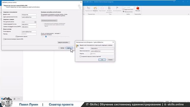Click password field in Internet E-mail dialog
The image size is (190, 107).
click(102, 54)
